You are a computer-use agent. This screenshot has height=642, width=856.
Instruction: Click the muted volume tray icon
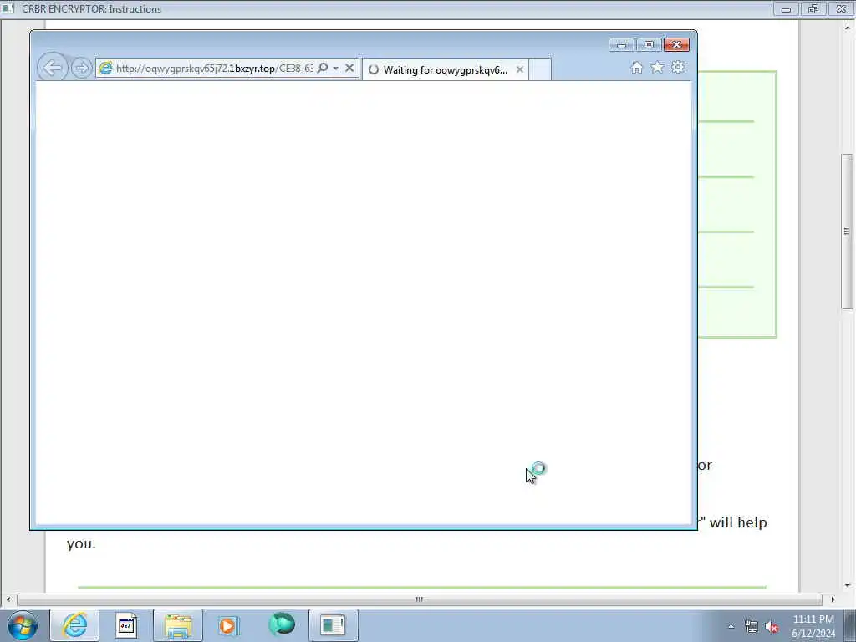click(x=772, y=627)
